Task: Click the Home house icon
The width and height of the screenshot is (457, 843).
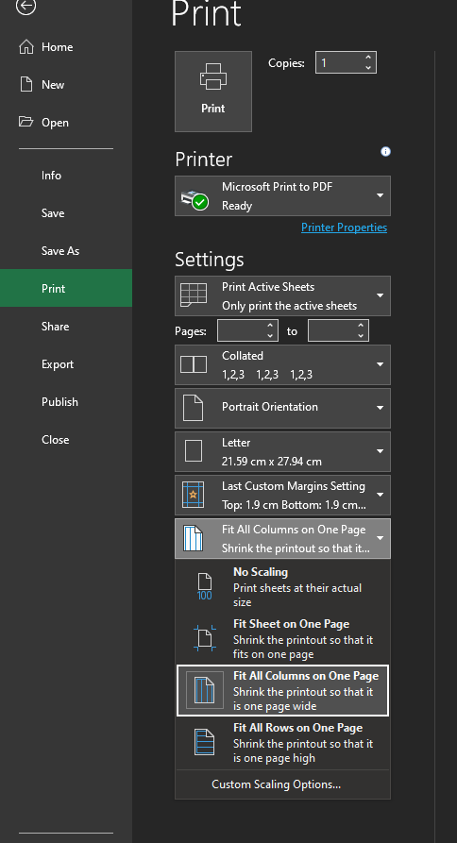Action: click(26, 47)
